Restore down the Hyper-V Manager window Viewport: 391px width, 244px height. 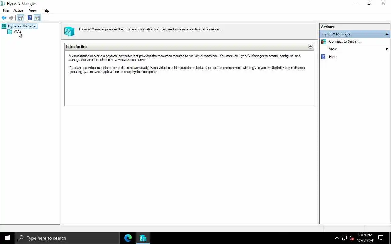click(x=369, y=3)
